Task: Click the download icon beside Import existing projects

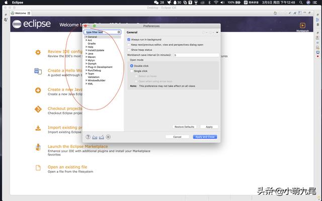Action: pos(38,128)
